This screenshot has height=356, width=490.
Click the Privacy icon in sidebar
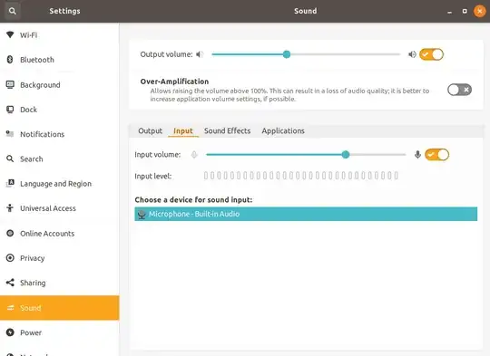tap(10, 258)
